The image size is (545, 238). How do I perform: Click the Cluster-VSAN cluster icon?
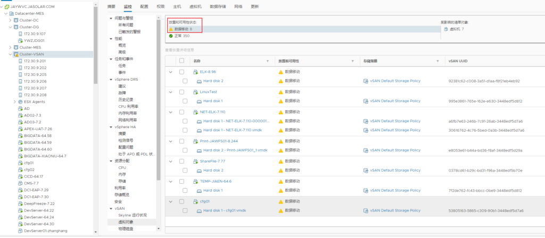[x=16, y=54]
